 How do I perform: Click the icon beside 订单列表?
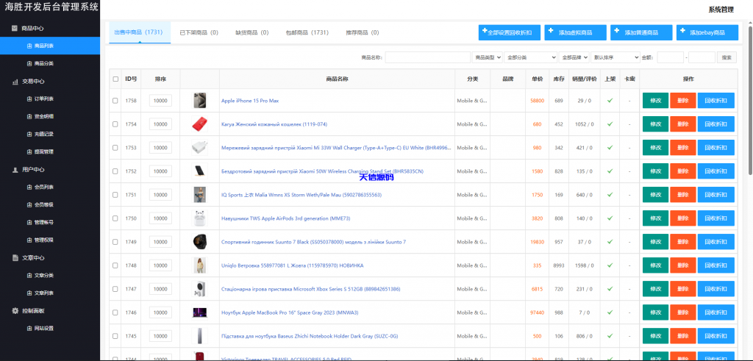29,99
